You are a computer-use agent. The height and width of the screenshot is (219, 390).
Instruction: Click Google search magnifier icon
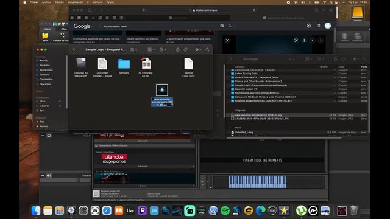coord(230,26)
